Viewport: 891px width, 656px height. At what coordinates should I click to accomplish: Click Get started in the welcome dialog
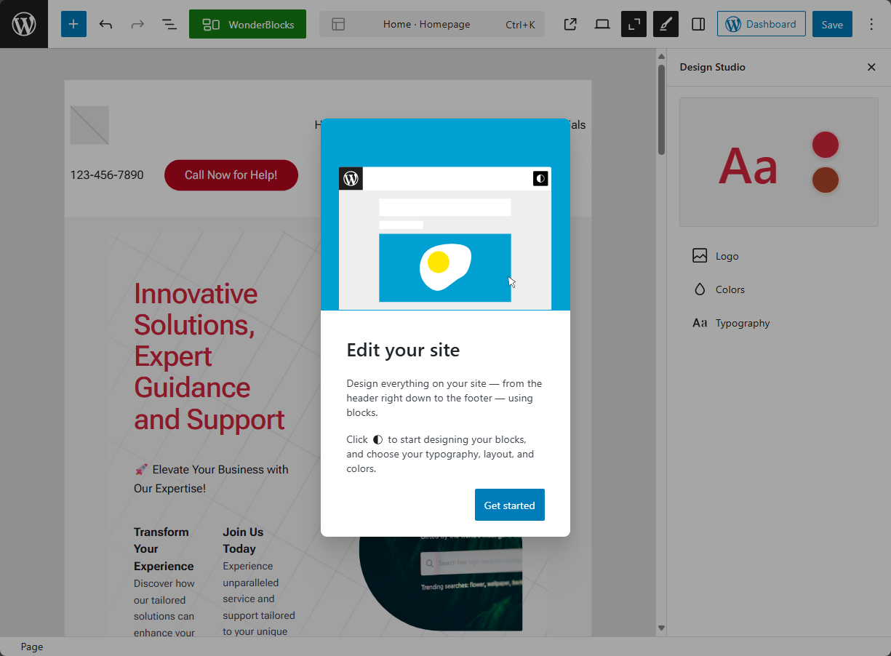click(x=509, y=505)
